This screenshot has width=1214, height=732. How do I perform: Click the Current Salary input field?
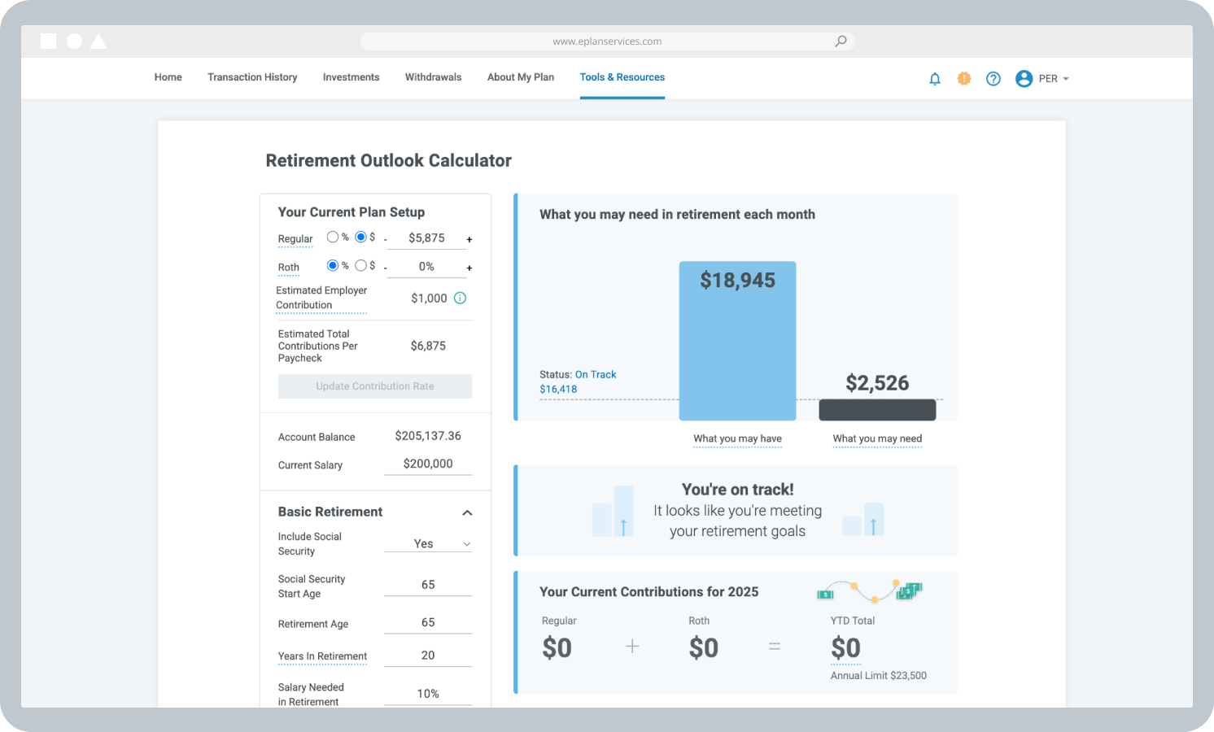[x=428, y=464]
